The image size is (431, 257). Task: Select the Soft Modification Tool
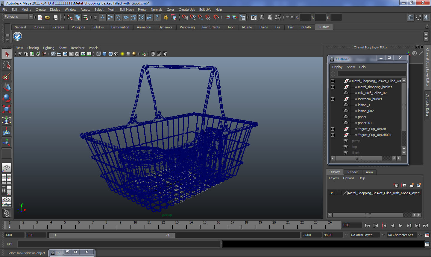7,131
